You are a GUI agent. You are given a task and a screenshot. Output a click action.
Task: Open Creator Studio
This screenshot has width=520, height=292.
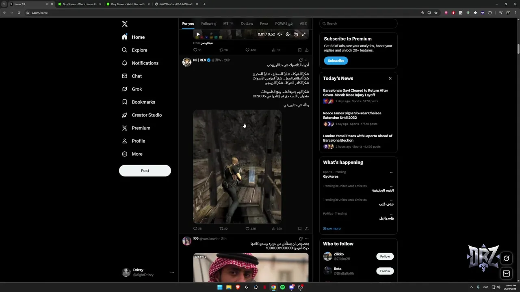[141, 115]
